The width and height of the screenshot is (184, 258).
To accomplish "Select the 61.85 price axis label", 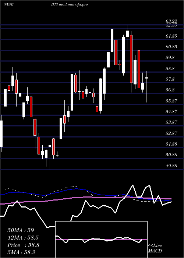I will (171, 36).
